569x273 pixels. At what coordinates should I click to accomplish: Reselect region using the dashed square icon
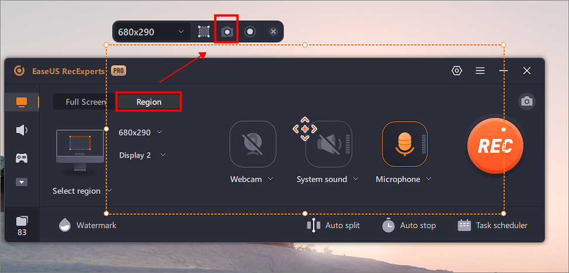coord(204,32)
